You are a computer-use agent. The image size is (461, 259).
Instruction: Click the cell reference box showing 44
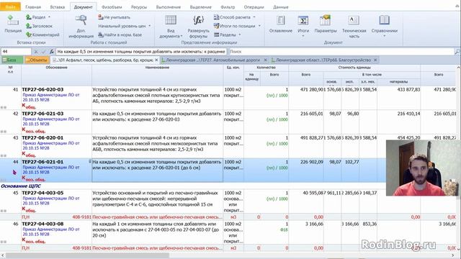[x=16, y=52]
